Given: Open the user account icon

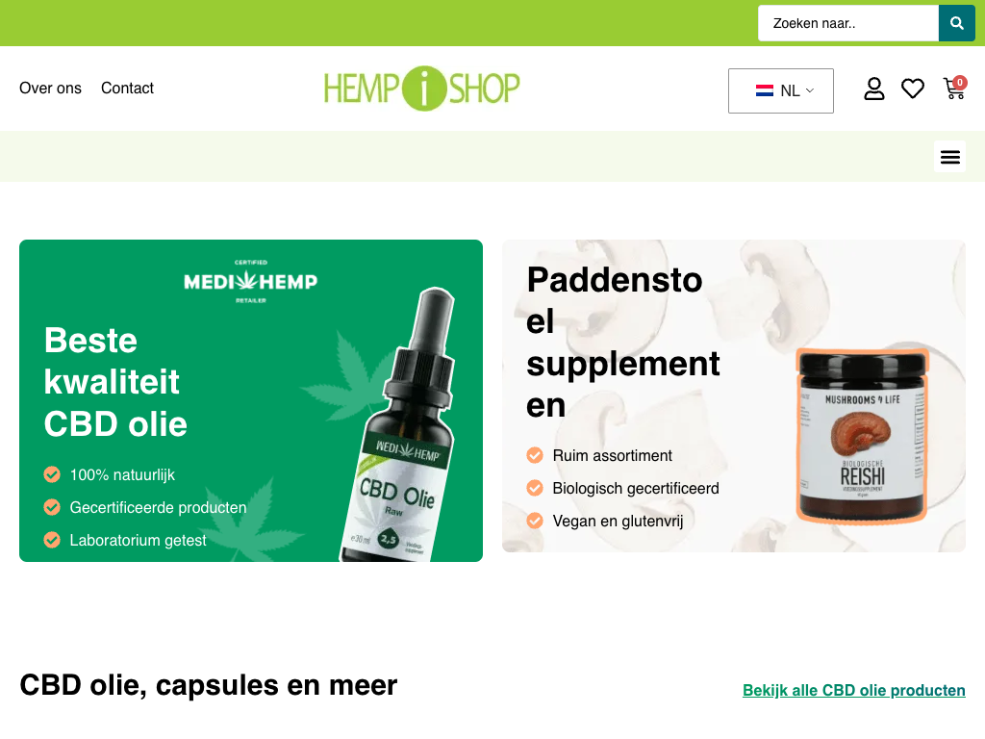Looking at the screenshot, I should click(873, 89).
